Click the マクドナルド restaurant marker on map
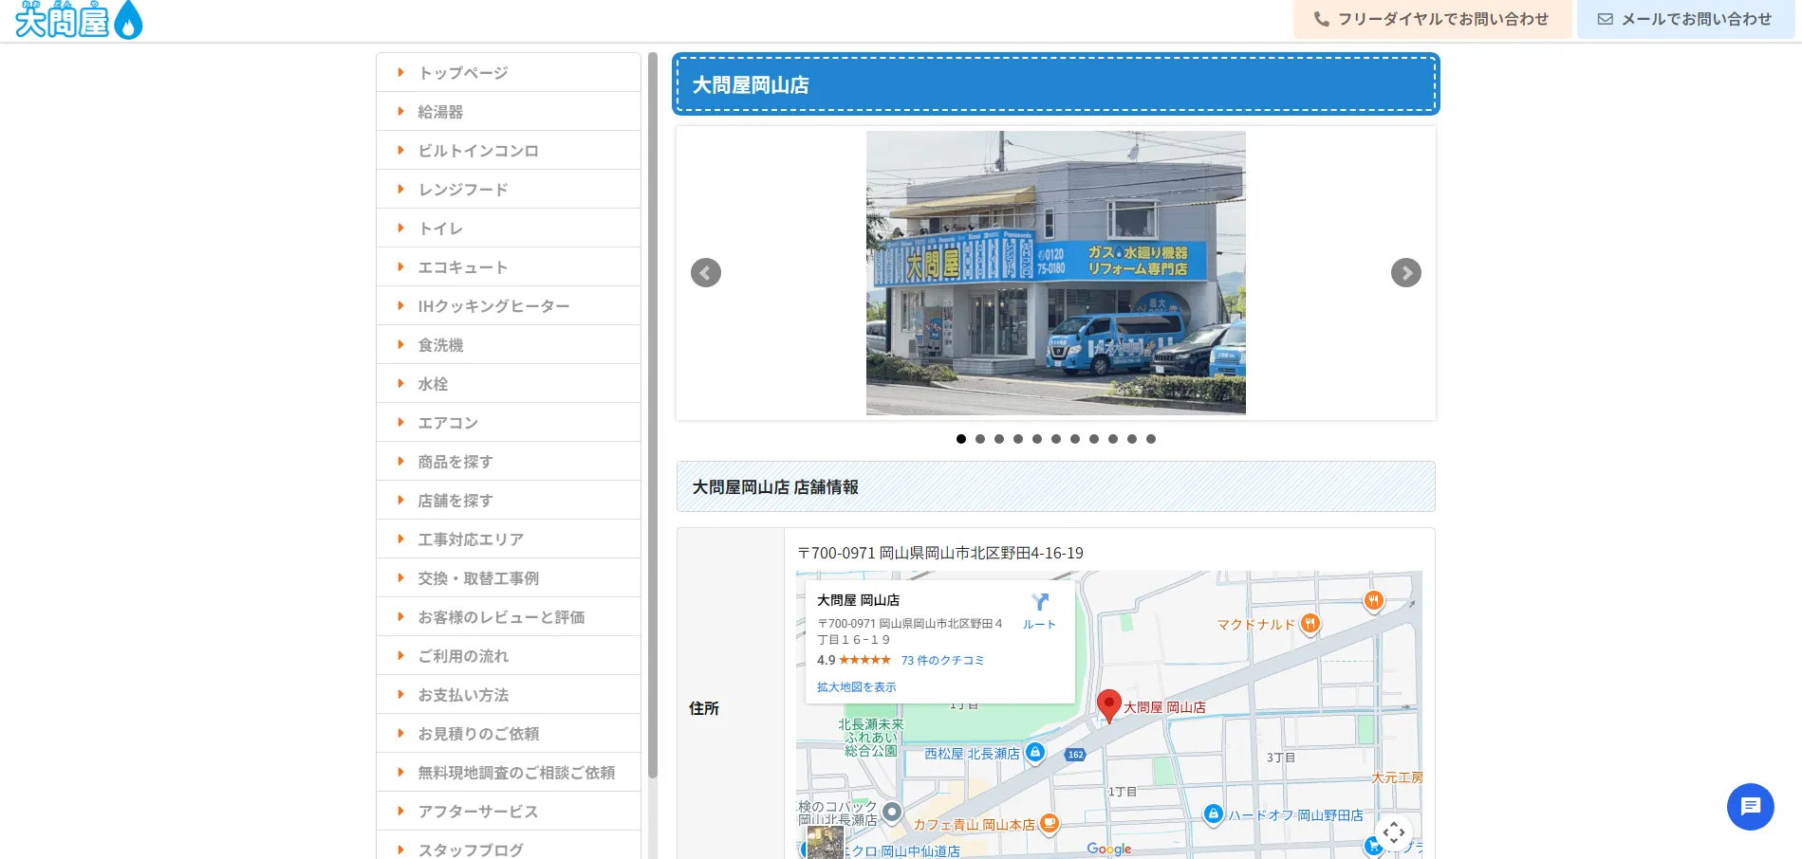 pos(1310,624)
